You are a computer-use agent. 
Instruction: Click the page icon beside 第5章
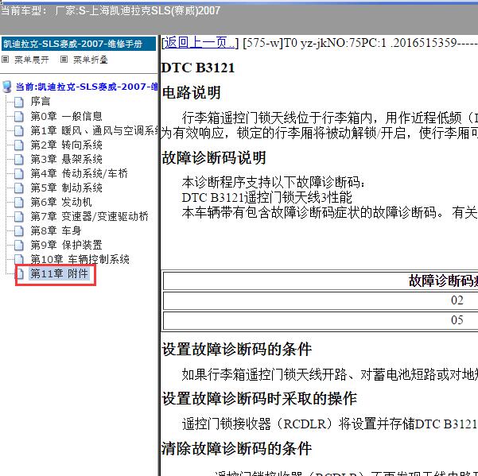point(19,188)
